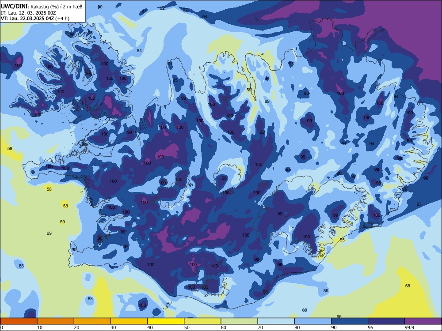Pick the light green 60–70 legend swatch
This screenshot has width=442, height=331.
(239, 321)
